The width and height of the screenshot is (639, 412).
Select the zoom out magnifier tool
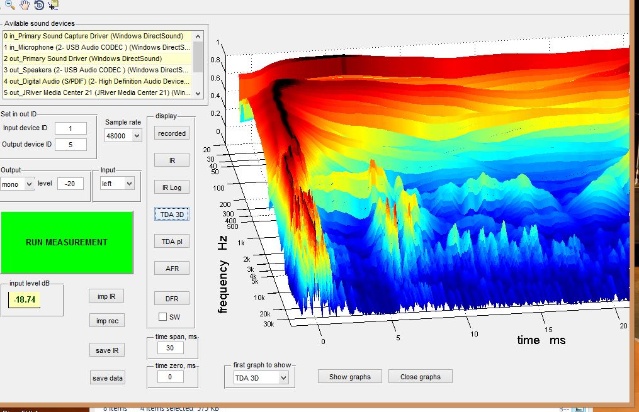click(x=10, y=5)
